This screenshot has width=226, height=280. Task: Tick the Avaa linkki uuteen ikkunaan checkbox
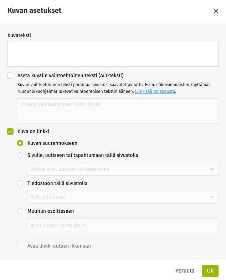click(x=20, y=246)
